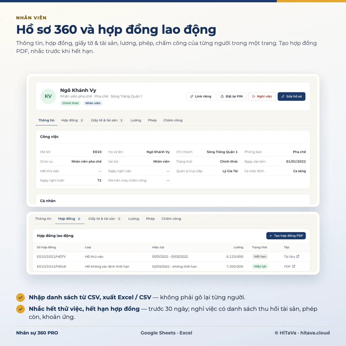Click hitava.cloud footer text
This screenshot has height=346, width=346.
click(315, 333)
